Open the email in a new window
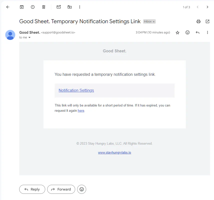The height and width of the screenshot is (200, 214). [208, 21]
